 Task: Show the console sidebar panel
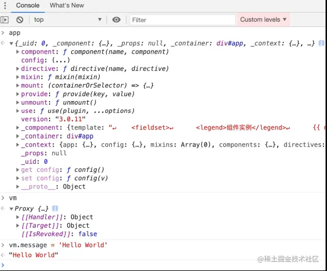click(x=5, y=20)
